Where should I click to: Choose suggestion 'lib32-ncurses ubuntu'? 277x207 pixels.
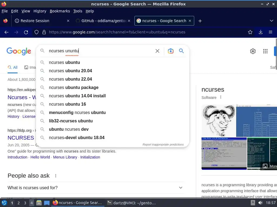(113, 121)
